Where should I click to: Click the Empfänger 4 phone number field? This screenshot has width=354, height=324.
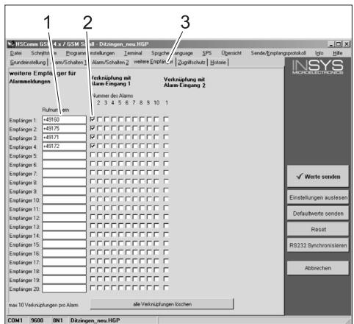[x=64, y=147]
